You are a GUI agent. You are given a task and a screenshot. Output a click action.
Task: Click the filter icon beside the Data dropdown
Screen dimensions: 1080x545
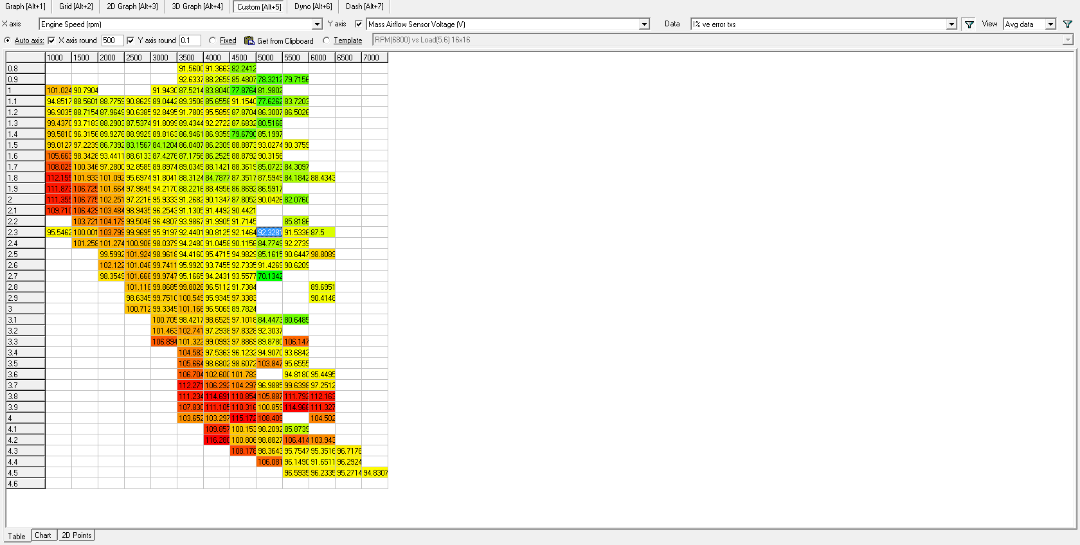point(969,24)
